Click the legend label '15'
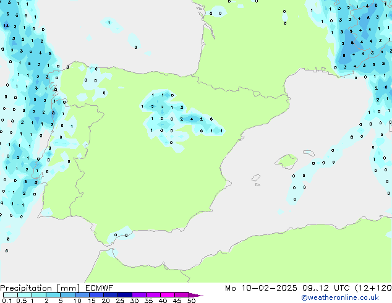This screenshot has height=303, width=392. (x=92, y=301)
